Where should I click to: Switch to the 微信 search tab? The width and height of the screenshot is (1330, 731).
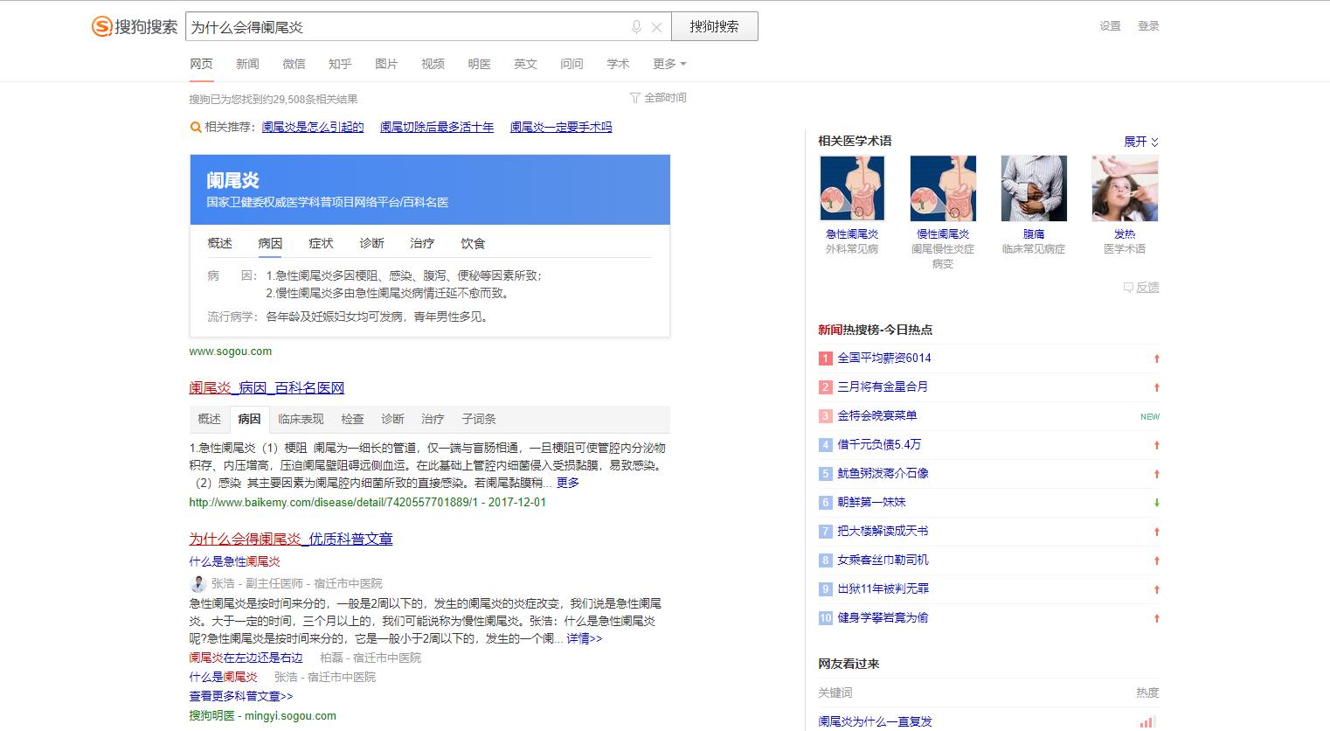[294, 63]
